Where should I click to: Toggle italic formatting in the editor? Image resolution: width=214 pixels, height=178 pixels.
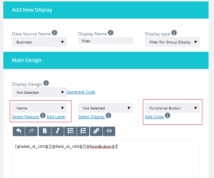[x=58, y=131]
